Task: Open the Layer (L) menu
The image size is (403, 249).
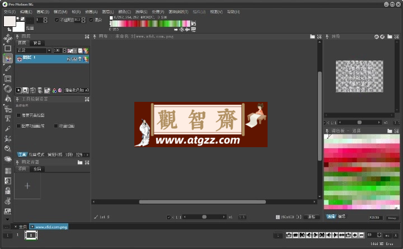Action: pos(108,12)
